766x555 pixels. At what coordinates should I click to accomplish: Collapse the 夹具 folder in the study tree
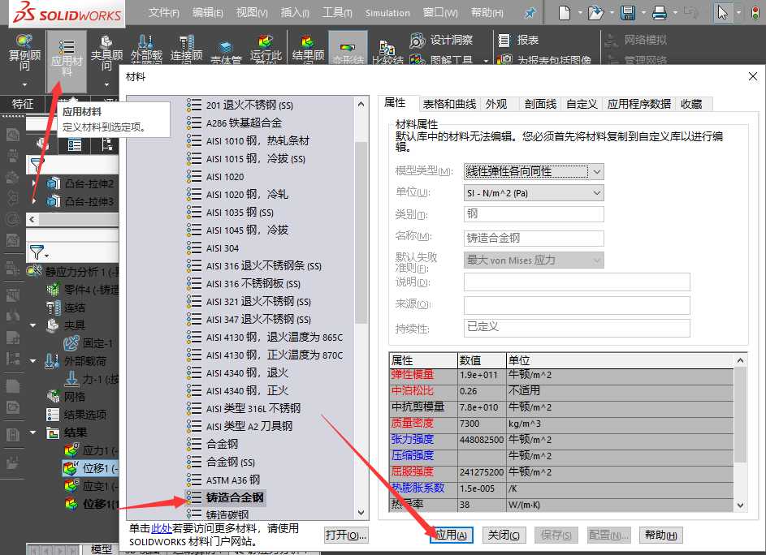(33, 325)
